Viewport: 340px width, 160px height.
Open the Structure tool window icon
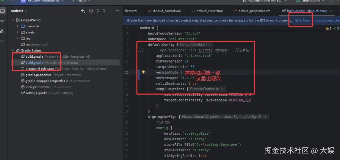[x=2, y=31]
